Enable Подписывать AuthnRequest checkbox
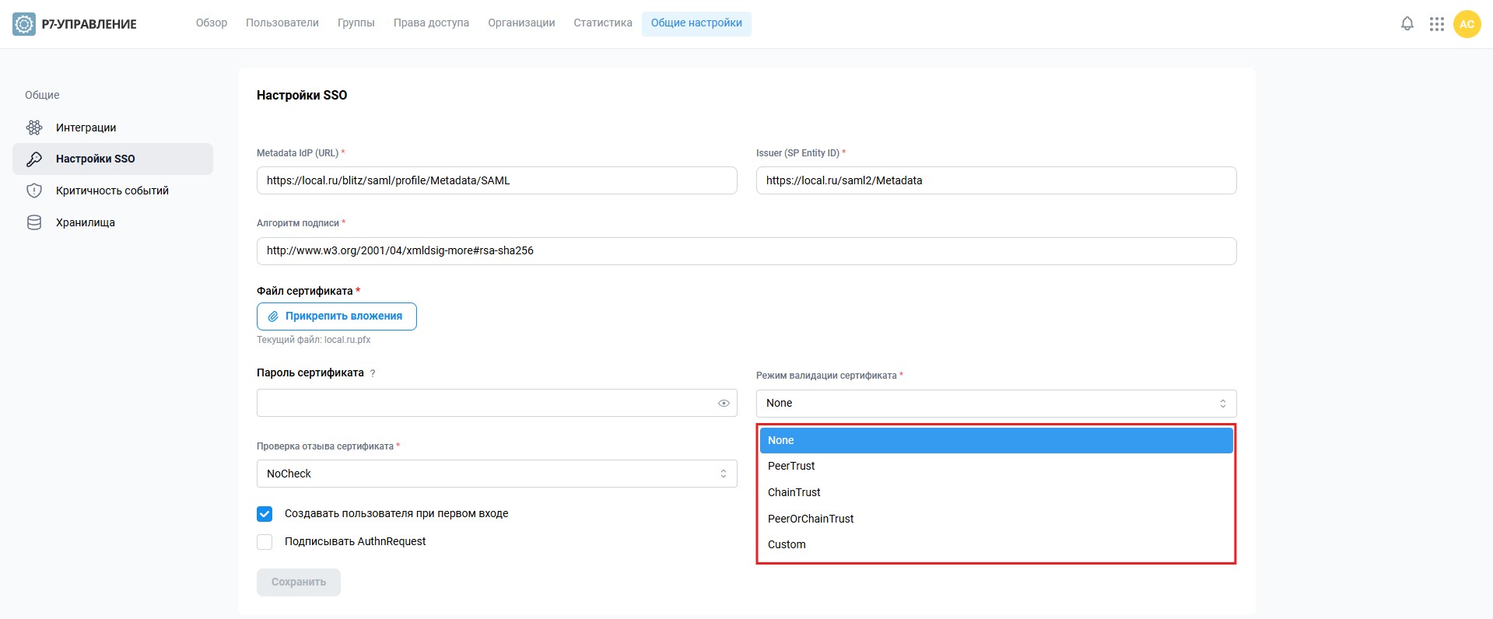1493x619 pixels. tap(265, 542)
